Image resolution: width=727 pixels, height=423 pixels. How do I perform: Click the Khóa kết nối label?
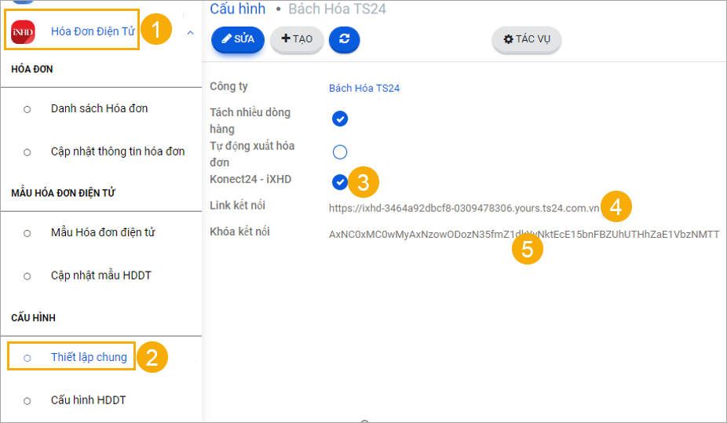click(239, 232)
